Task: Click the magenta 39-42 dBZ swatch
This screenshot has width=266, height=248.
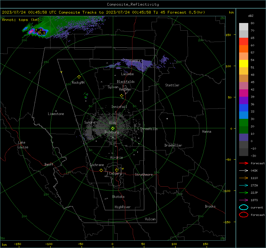Action: [244, 93]
